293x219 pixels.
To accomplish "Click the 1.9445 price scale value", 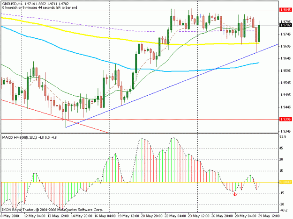I will [285, 107].
